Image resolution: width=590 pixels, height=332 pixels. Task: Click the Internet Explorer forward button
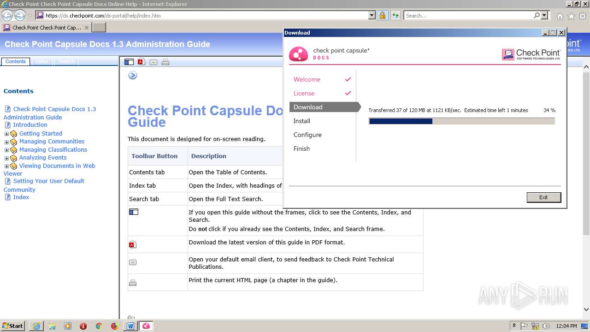[x=20, y=15]
